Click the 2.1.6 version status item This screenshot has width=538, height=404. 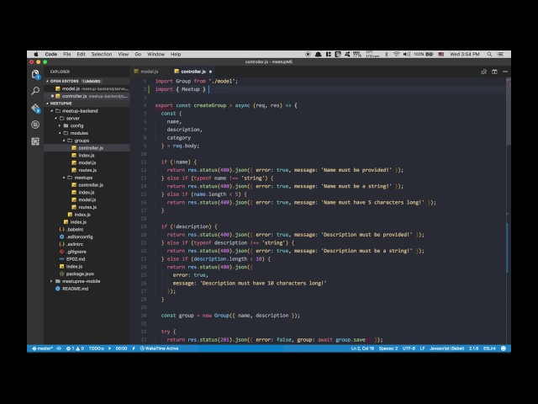(x=473, y=348)
